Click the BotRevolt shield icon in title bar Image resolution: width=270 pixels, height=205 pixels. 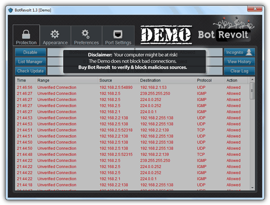click(x=11, y=10)
